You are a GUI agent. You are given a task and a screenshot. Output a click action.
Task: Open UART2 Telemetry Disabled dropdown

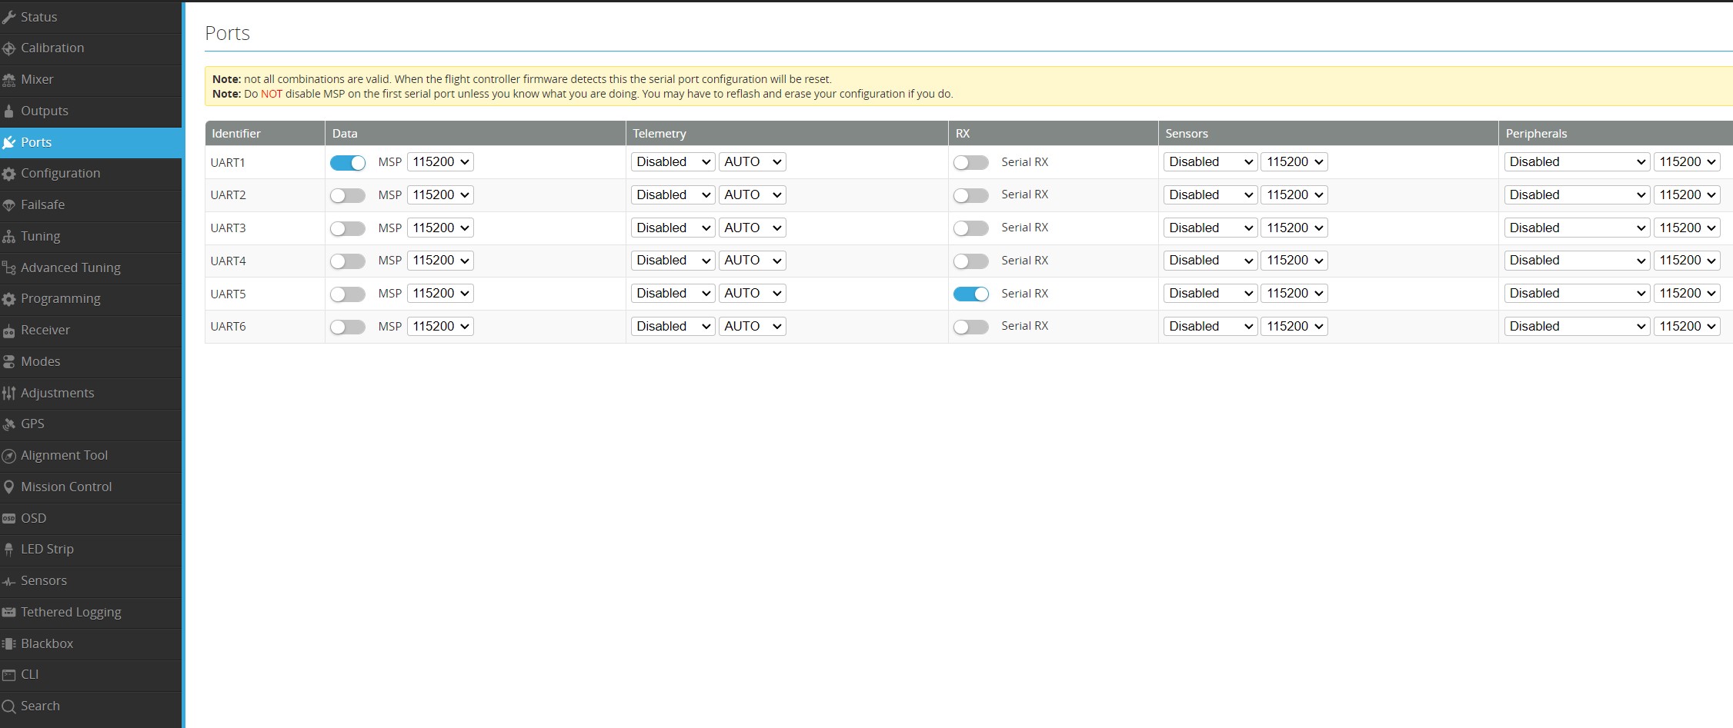pos(673,195)
